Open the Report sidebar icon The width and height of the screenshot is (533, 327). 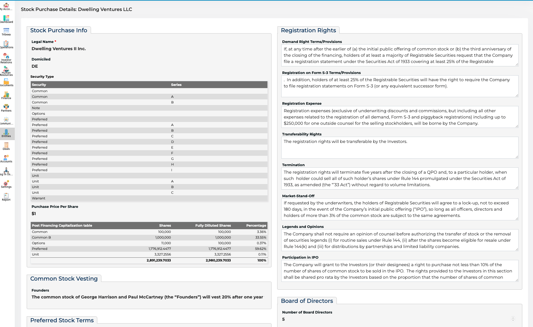[6, 197]
